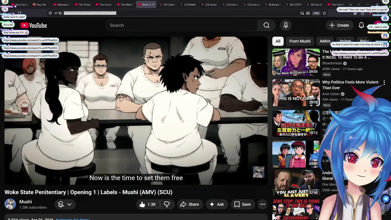The image size is (391, 220).
Task: Open the Shoe0nHead recommended video thumbnail
Action: pyautogui.click(x=296, y=62)
